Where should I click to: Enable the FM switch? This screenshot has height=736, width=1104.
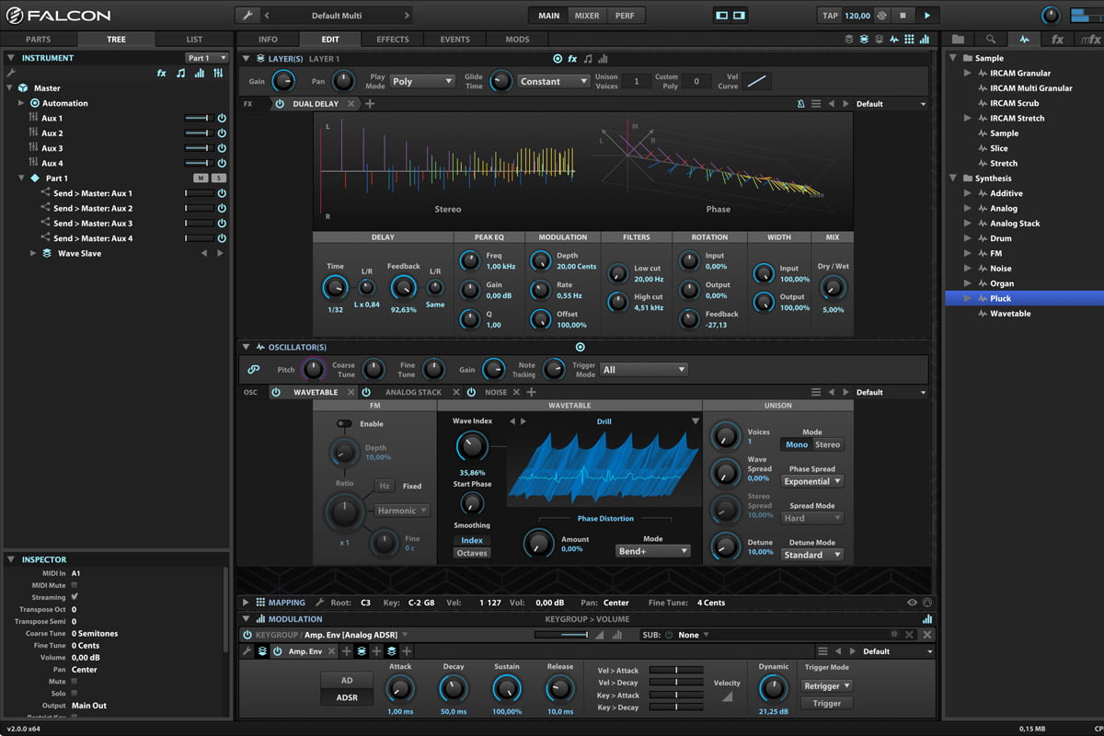pos(344,424)
